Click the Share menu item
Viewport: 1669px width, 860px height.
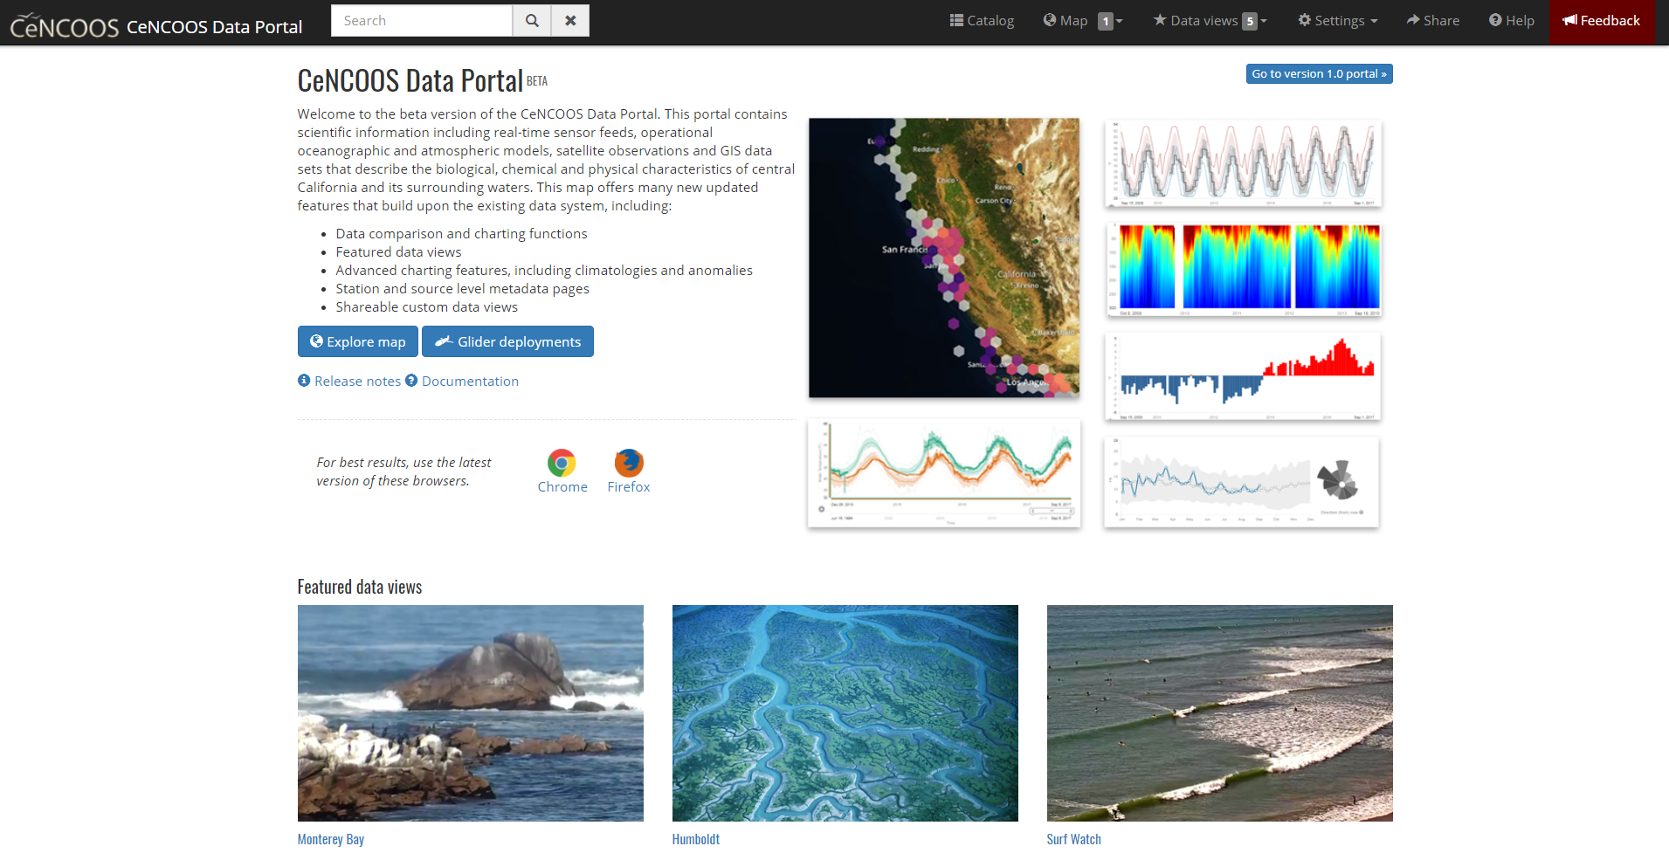point(1432,21)
